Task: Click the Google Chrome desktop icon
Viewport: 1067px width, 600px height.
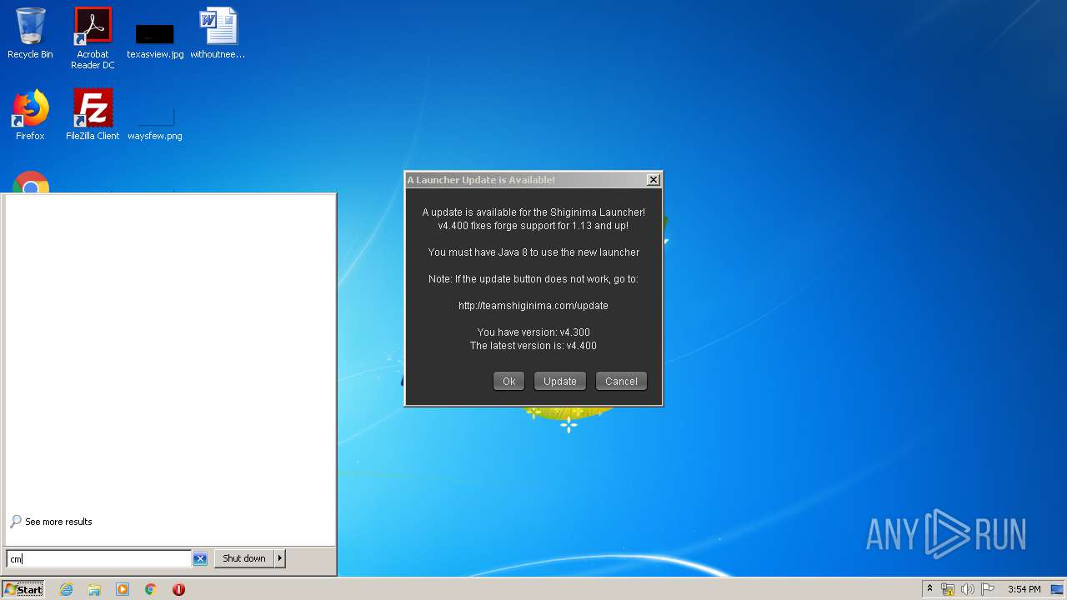Action: (x=31, y=182)
